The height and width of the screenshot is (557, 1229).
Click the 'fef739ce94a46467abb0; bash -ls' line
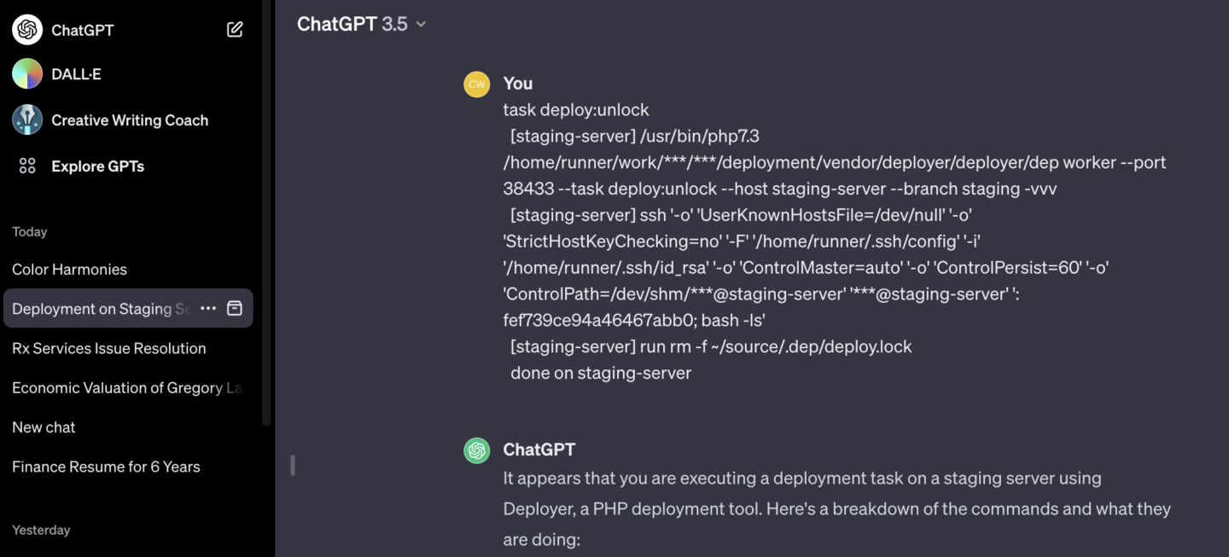pos(634,321)
